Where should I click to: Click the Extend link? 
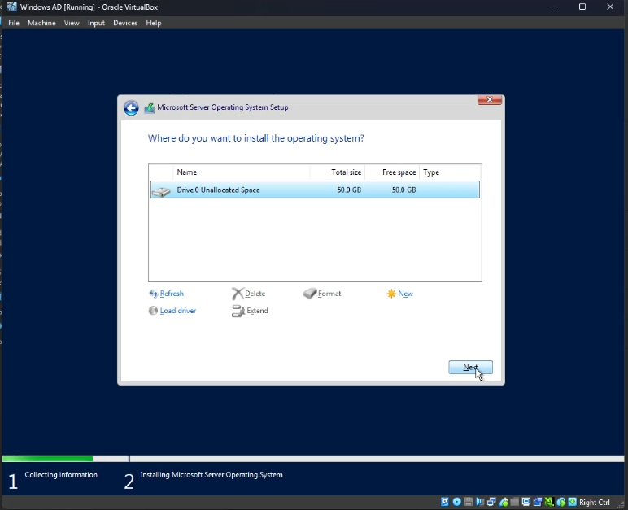click(x=257, y=311)
